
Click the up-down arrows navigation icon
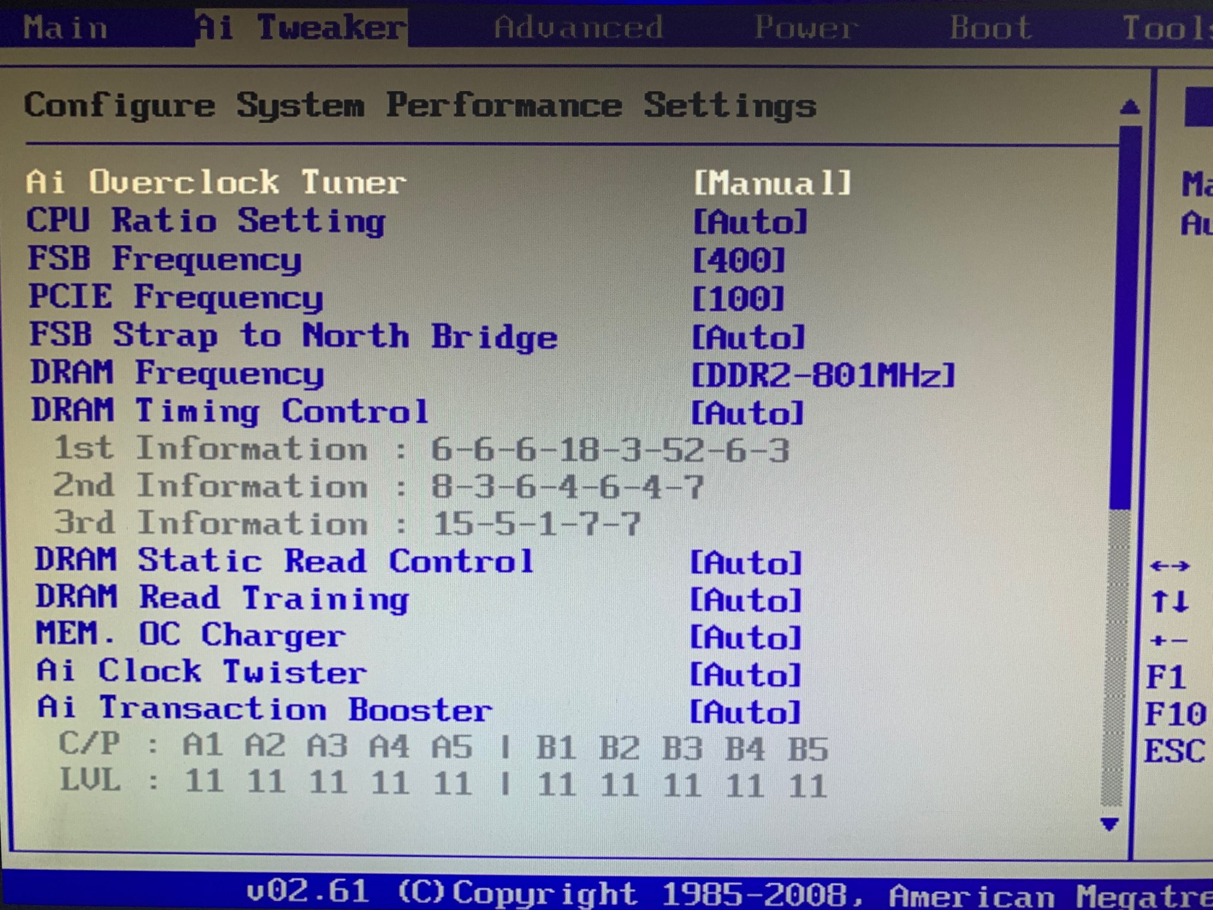coord(1169,602)
